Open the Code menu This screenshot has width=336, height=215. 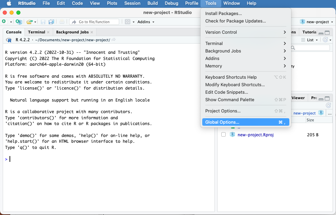[x=77, y=3]
